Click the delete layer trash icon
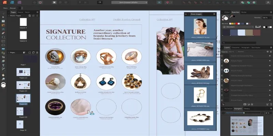Viewport: 273px width, 136px height. coord(271,104)
